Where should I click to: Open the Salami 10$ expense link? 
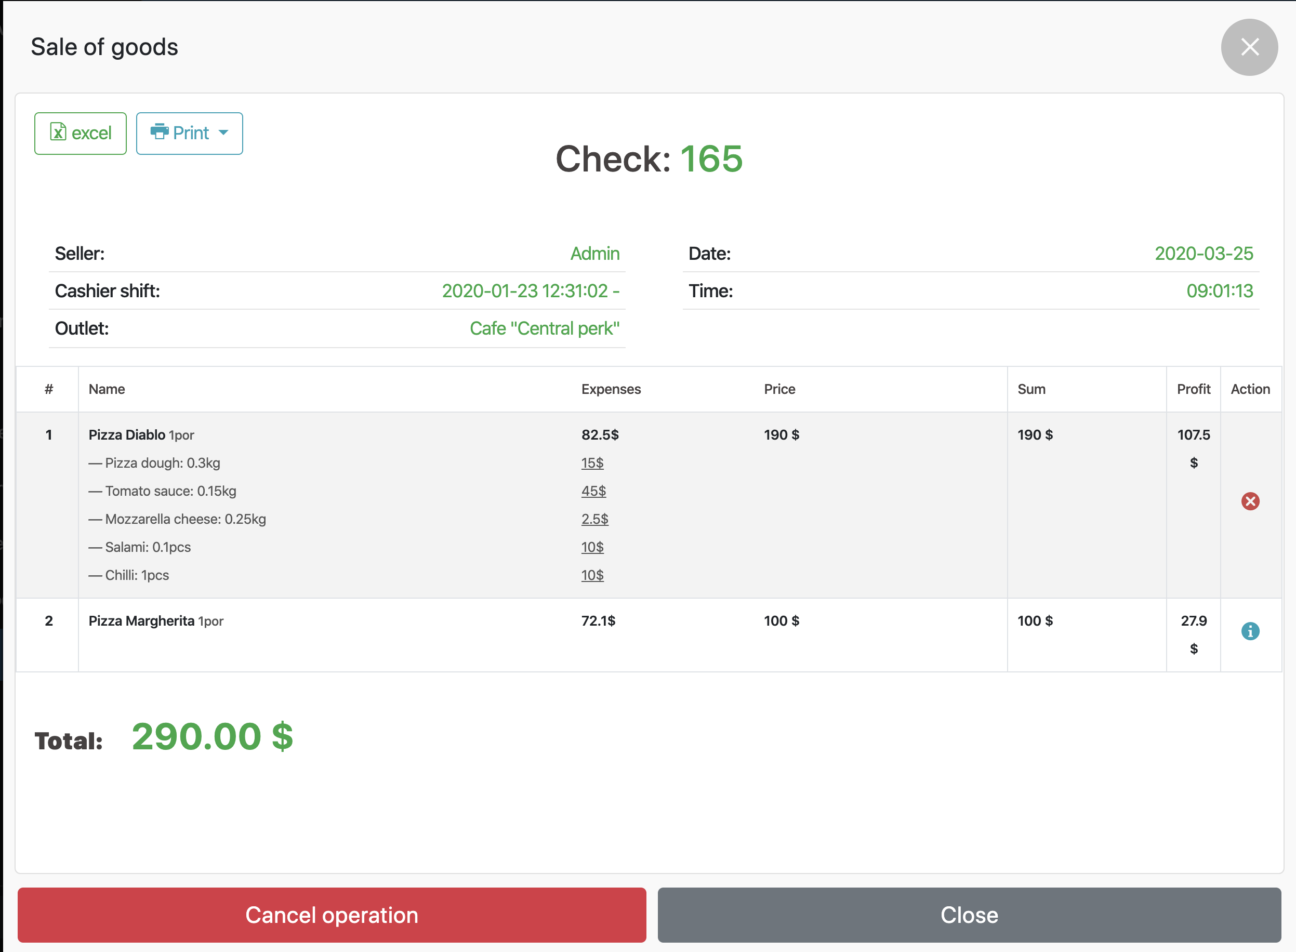tap(592, 547)
